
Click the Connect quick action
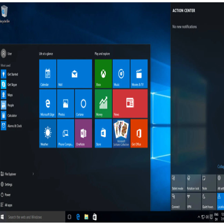[179, 202]
